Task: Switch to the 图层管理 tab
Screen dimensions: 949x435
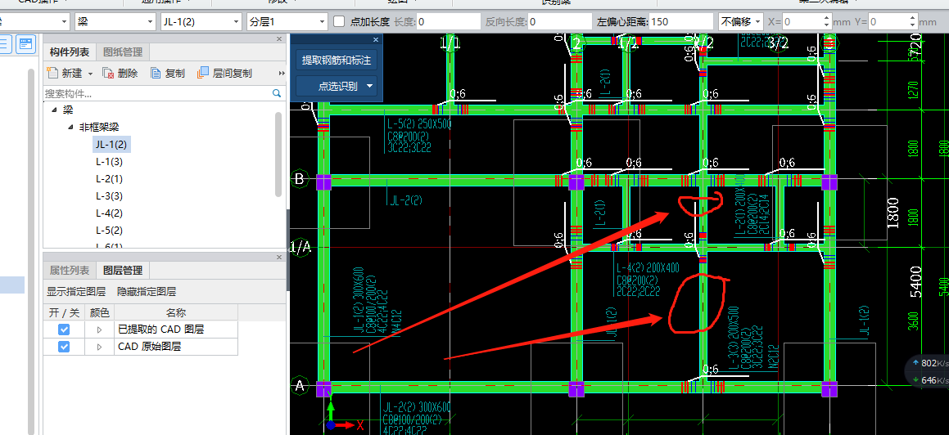Action: [123, 270]
